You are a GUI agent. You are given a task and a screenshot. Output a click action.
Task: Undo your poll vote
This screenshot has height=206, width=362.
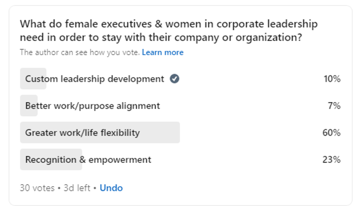point(111,188)
